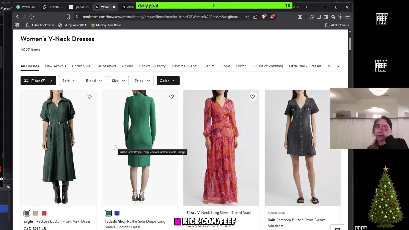Viewport: 409px width, 230px height.
Task: Select the Bridesmaid category
Action: click(x=107, y=66)
